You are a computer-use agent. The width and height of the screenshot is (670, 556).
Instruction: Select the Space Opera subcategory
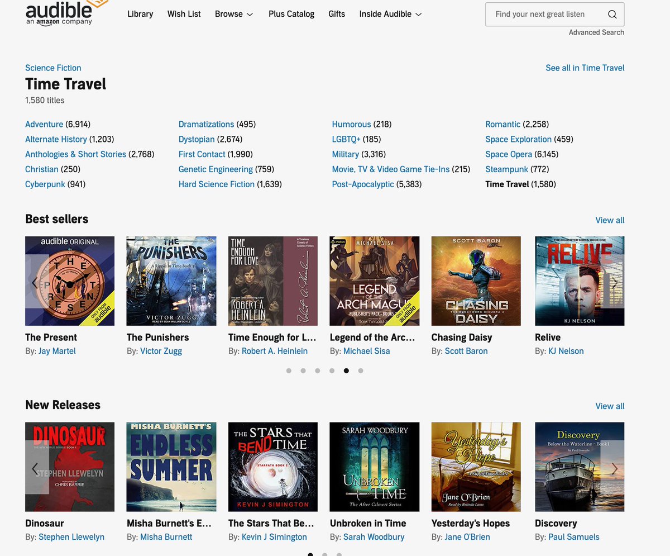pyautogui.click(x=509, y=154)
